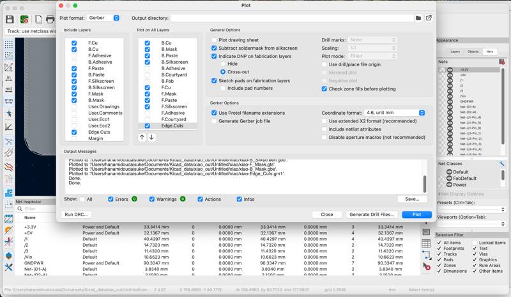Move selected layer up arrow
The image size is (511, 297).
(142, 137)
